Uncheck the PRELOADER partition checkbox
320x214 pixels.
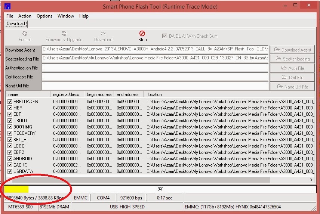(x=10, y=101)
